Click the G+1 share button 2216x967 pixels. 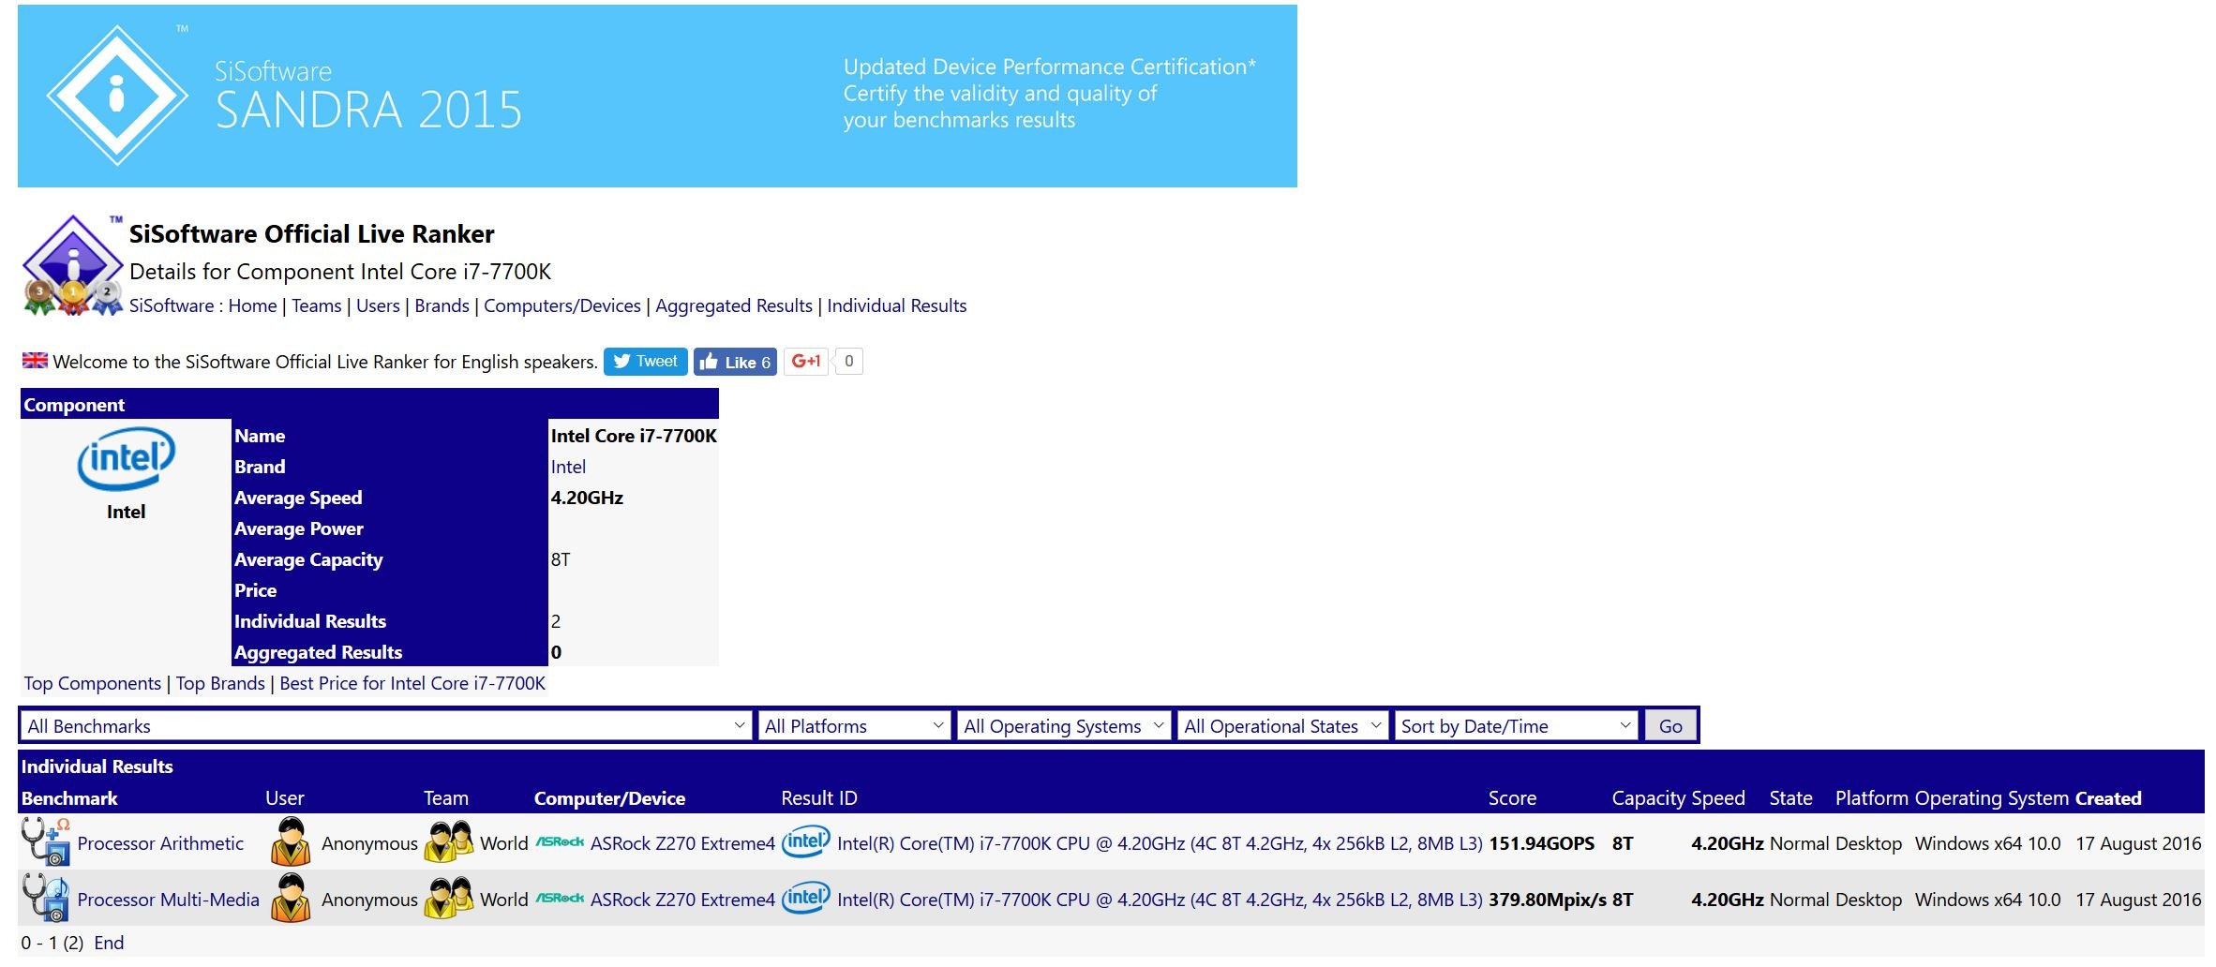(804, 361)
